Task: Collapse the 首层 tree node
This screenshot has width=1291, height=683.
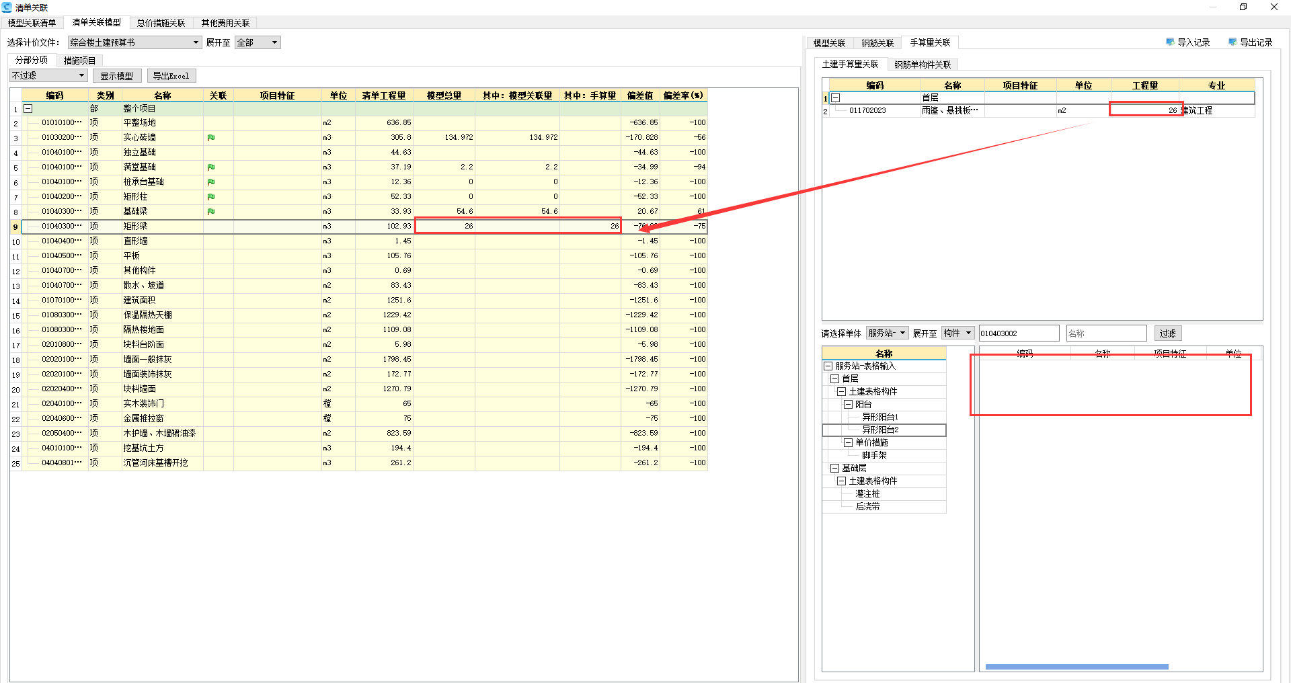Action: (834, 379)
